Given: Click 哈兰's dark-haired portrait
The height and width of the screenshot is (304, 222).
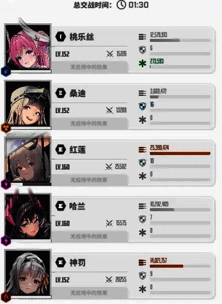Looking at the screenshot, I should [x=28, y=216].
